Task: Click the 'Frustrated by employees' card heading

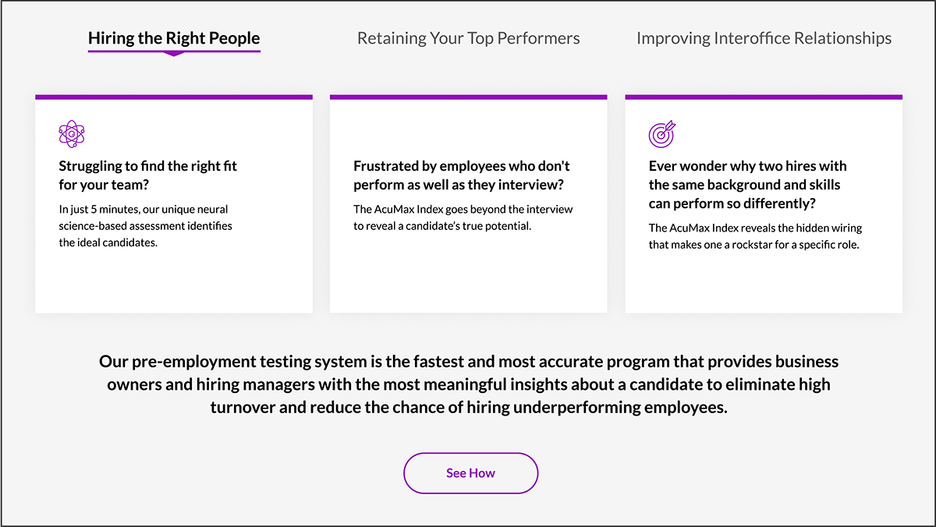Action: 462,175
